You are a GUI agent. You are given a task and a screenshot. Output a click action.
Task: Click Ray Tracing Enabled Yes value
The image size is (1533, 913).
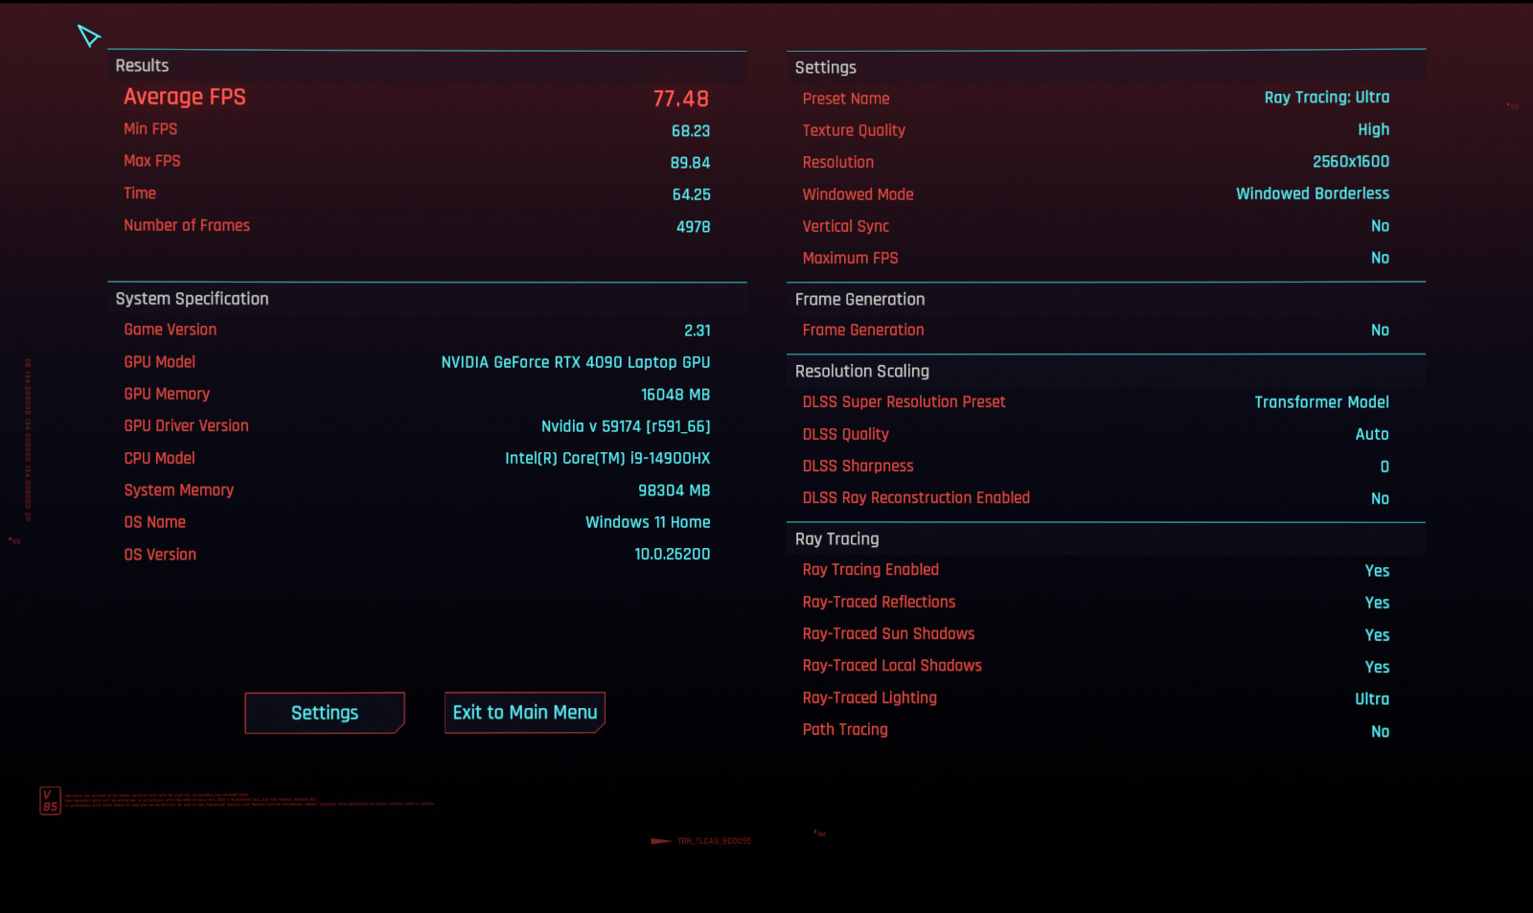[x=1377, y=571]
